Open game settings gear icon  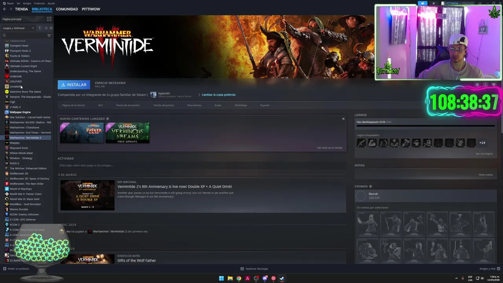click(x=477, y=85)
